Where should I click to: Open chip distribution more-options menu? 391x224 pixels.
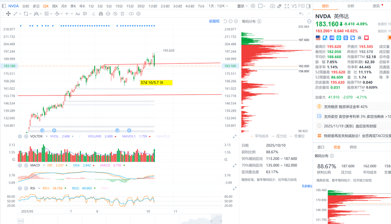coord(309,21)
